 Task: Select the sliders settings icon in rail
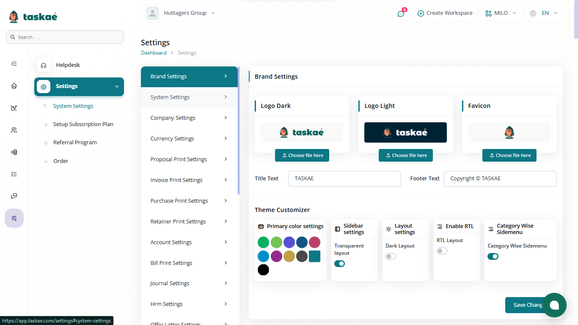14,218
